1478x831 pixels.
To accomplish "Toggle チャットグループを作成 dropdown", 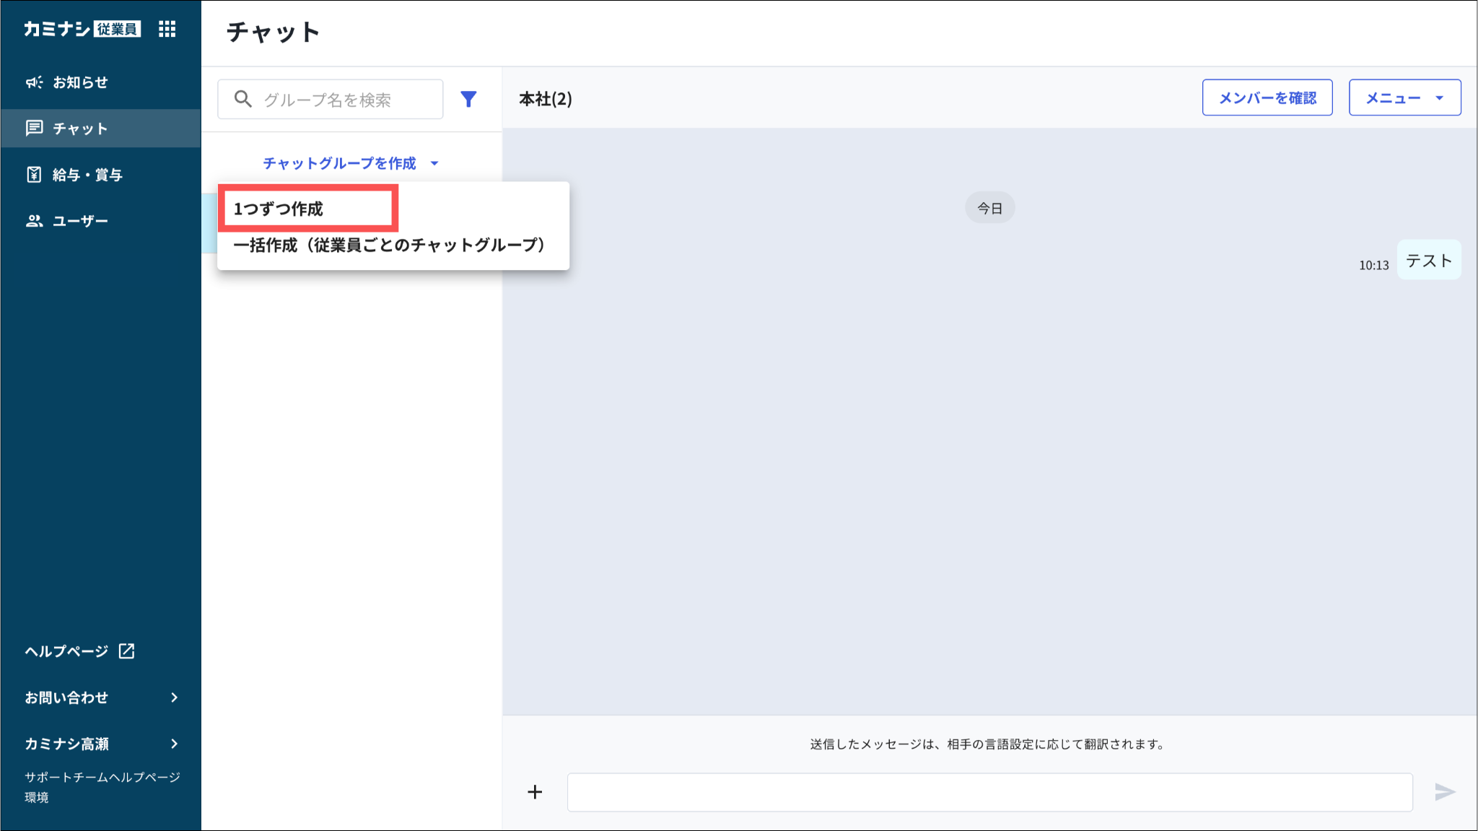I will pos(350,163).
